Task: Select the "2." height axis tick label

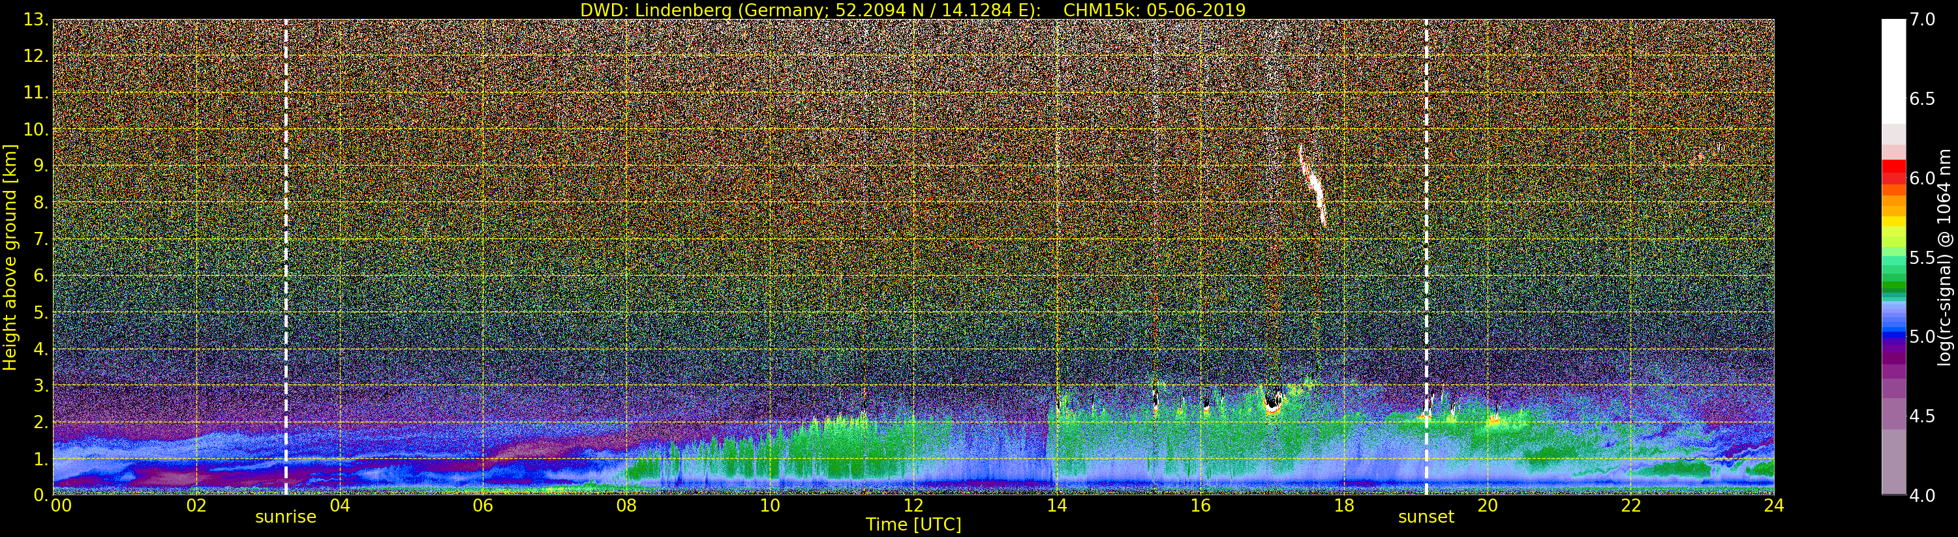Action: click(x=42, y=422)
